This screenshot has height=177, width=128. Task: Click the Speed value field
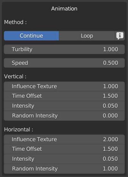coord(64,63)
